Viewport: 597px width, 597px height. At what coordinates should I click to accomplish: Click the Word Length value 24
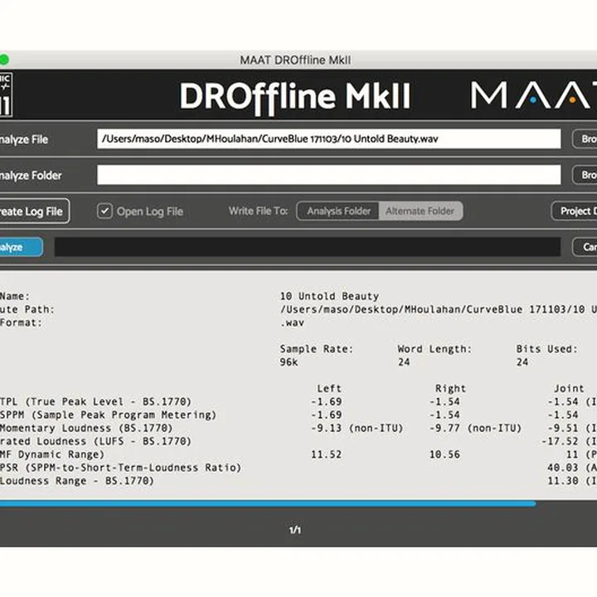click(404, 362)
